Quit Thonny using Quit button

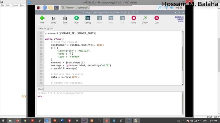coord(157,19)
